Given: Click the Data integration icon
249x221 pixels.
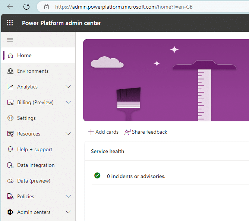Looking at the screenshot, I should (x=10, y=165).
